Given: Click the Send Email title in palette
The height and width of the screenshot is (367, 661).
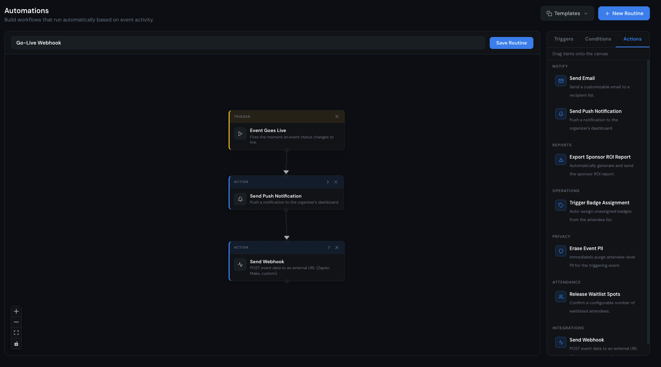Looking at the screenshot, I should tap(582, 78).
